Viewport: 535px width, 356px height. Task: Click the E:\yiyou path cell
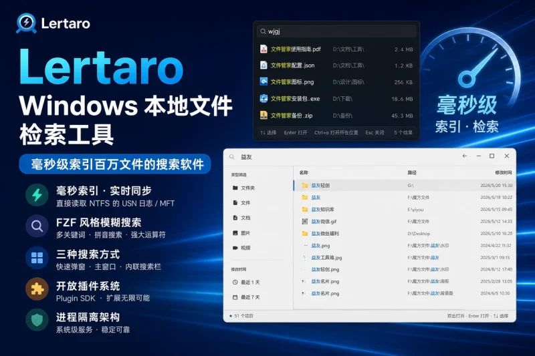point(415,210)
